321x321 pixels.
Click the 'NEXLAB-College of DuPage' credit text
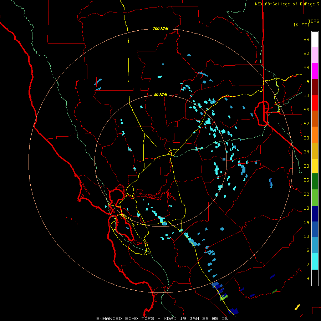285,4
